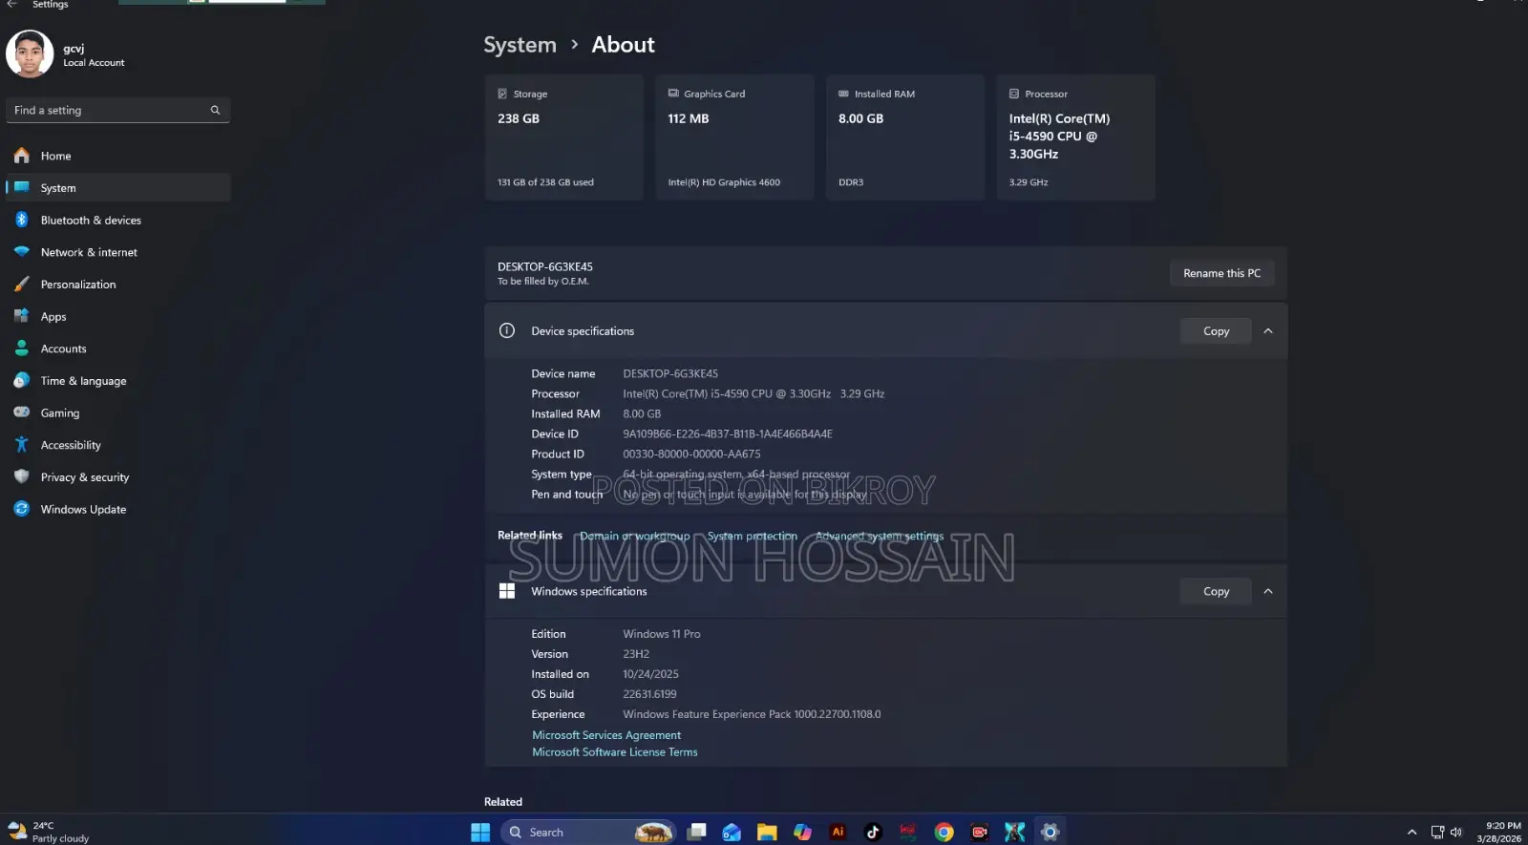Open the red screen recorder taskbar icon

[979, 833]
